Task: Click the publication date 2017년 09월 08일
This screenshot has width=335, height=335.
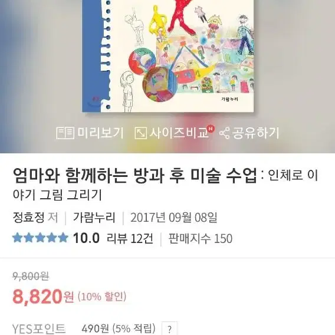Action: 174,218
